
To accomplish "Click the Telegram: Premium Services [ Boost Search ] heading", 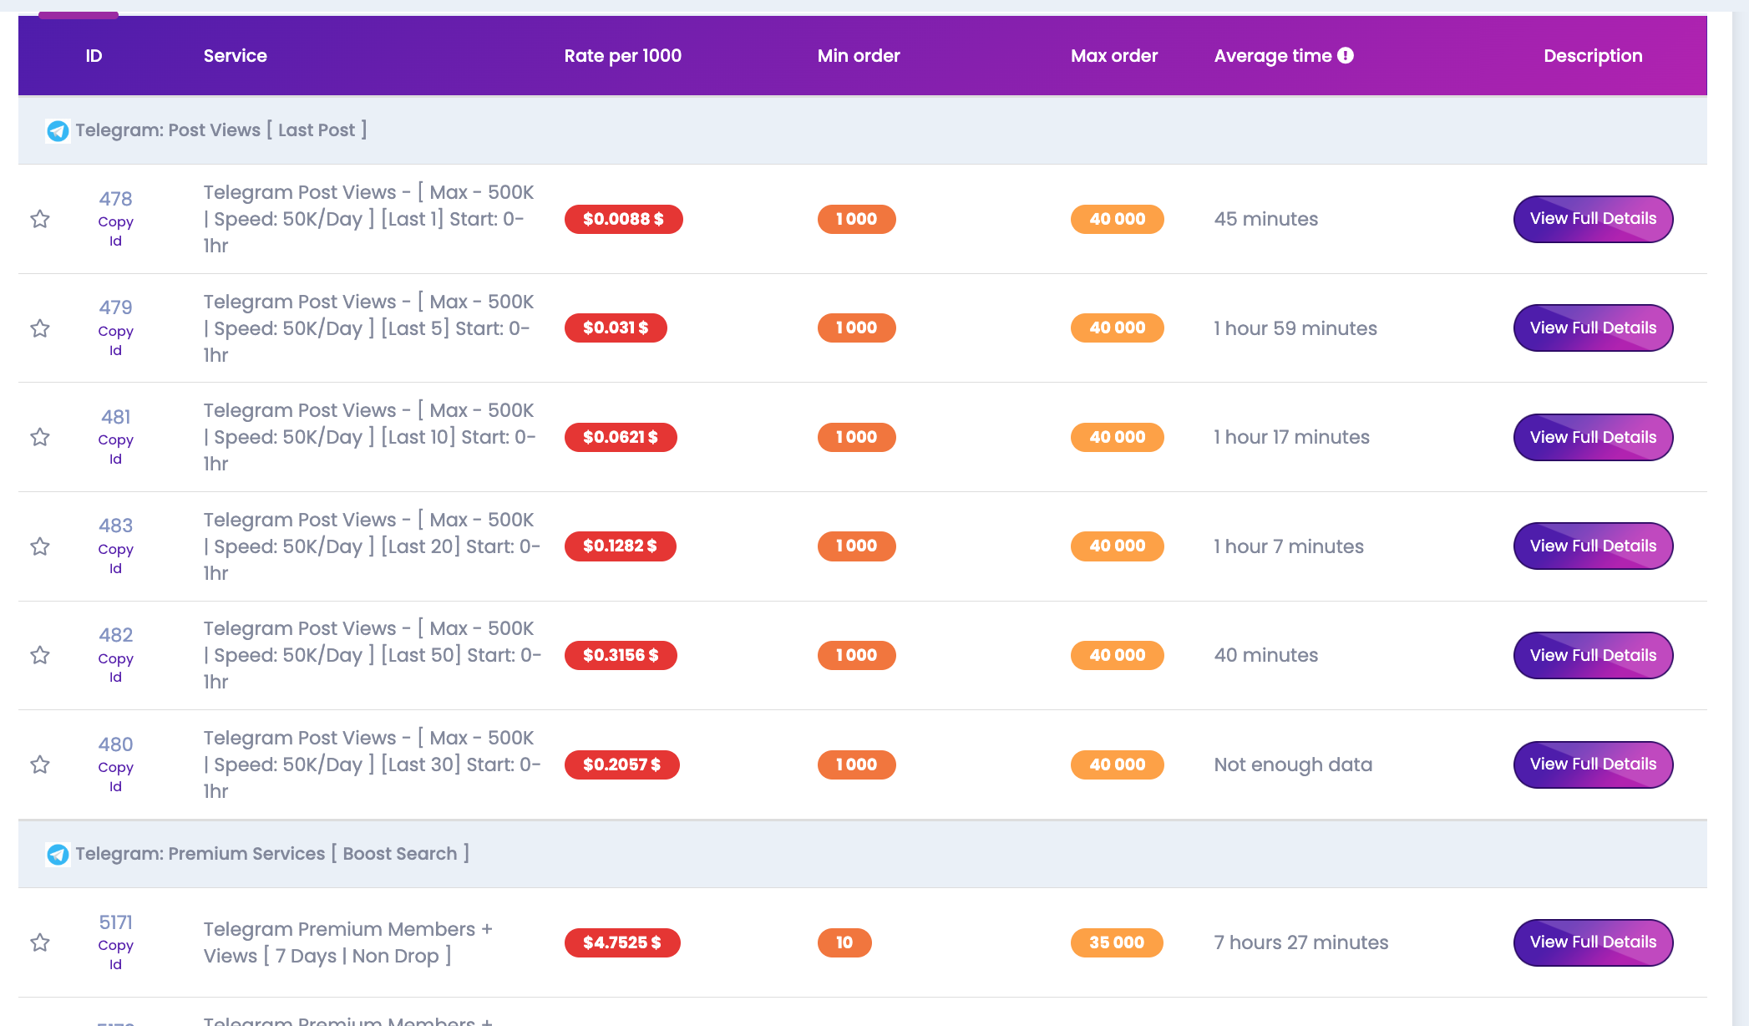I will coord(272,854).
